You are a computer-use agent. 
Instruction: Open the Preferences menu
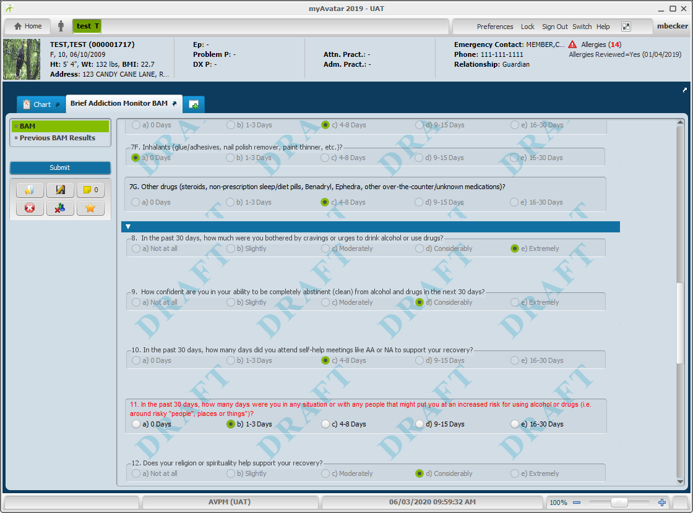(495, 27)
